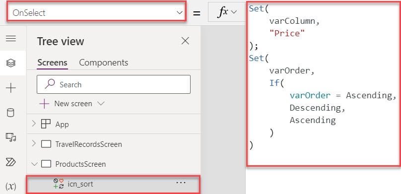The width and height of the screenshot is (401, 194).
Task: Select the App item in tree
Action: (62, 125)
